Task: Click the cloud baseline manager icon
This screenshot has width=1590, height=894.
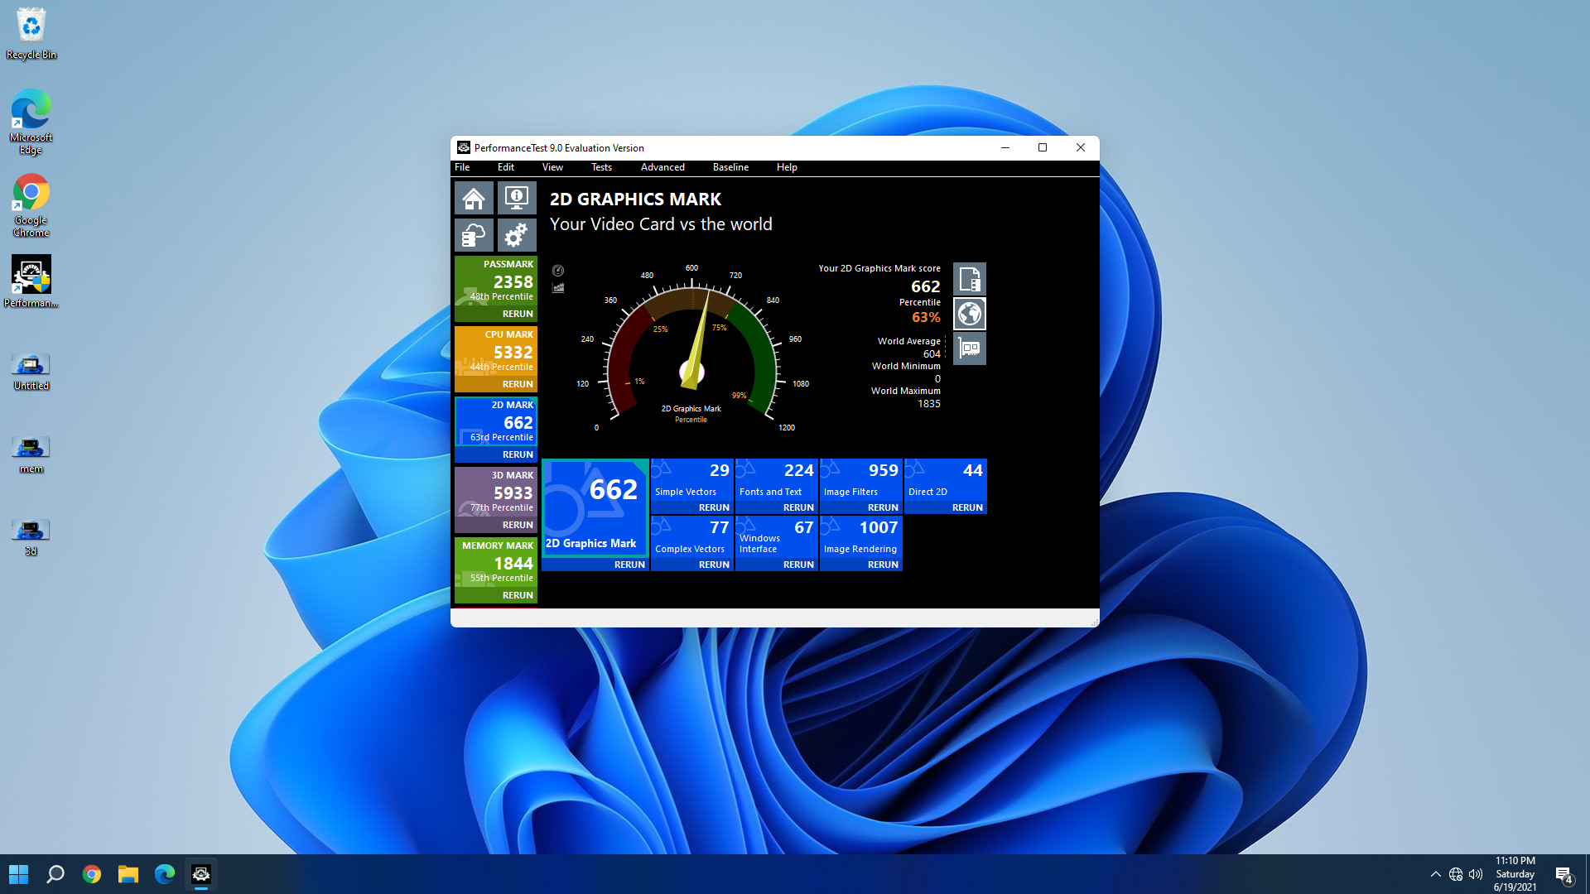Action: pos(474,236)
